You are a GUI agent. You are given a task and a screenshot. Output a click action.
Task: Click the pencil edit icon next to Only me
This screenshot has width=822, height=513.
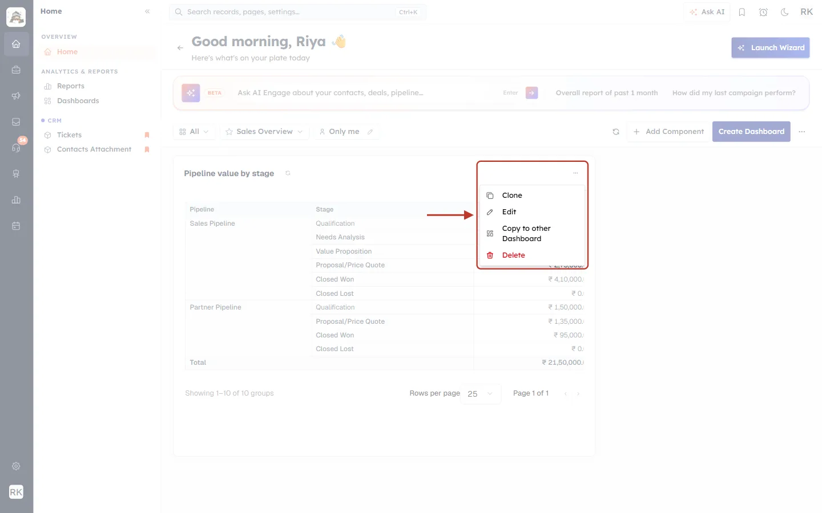pos(370,132)
